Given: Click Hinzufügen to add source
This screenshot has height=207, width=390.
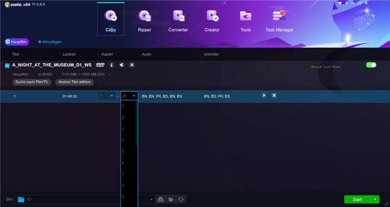Looking at the screenshot, I should click(50, 42).
